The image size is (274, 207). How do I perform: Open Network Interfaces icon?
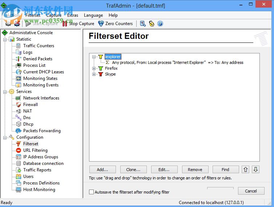pos(18,98)
